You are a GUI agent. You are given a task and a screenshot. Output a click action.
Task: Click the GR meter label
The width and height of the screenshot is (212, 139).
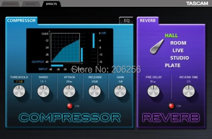pos(104,33)
